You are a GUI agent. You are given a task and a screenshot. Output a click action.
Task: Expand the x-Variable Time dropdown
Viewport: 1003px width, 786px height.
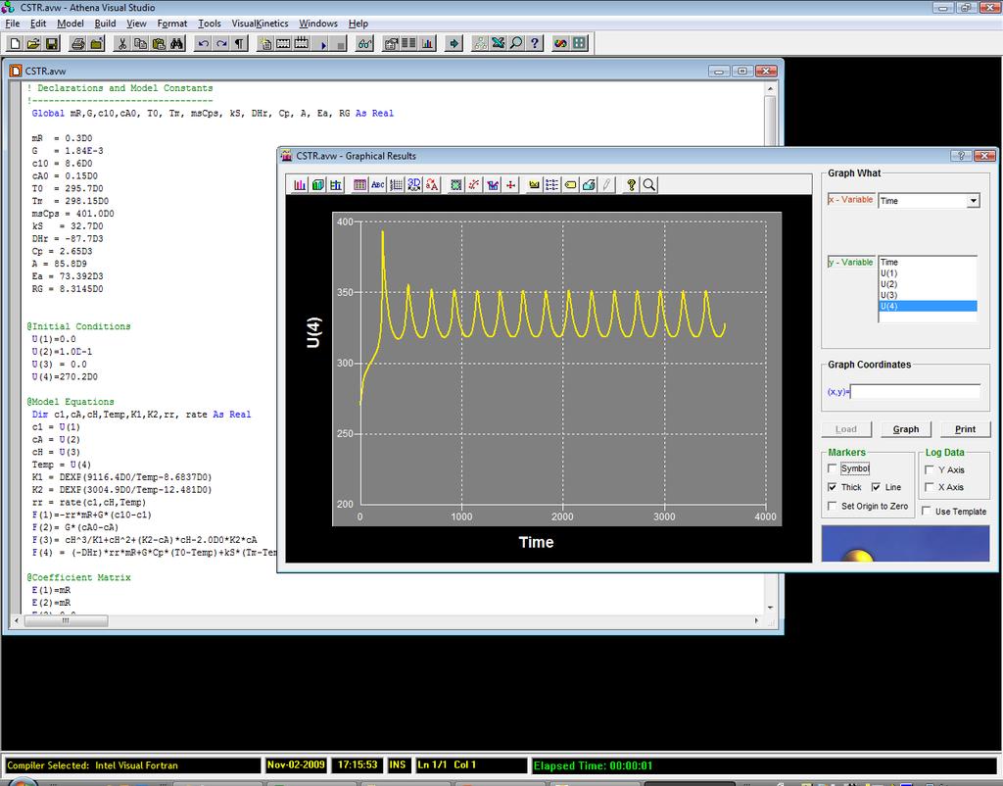pyautogui.click(x=973, y=201)
